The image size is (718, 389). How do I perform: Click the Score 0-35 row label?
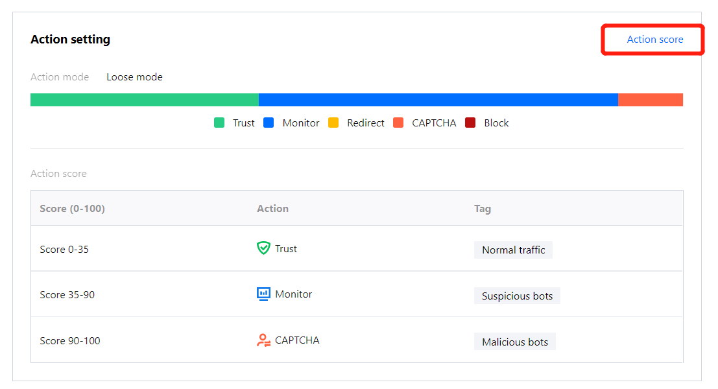(x=64, y=249)
